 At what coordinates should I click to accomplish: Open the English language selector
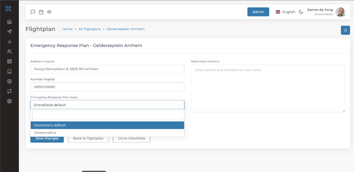pos(285,12)
